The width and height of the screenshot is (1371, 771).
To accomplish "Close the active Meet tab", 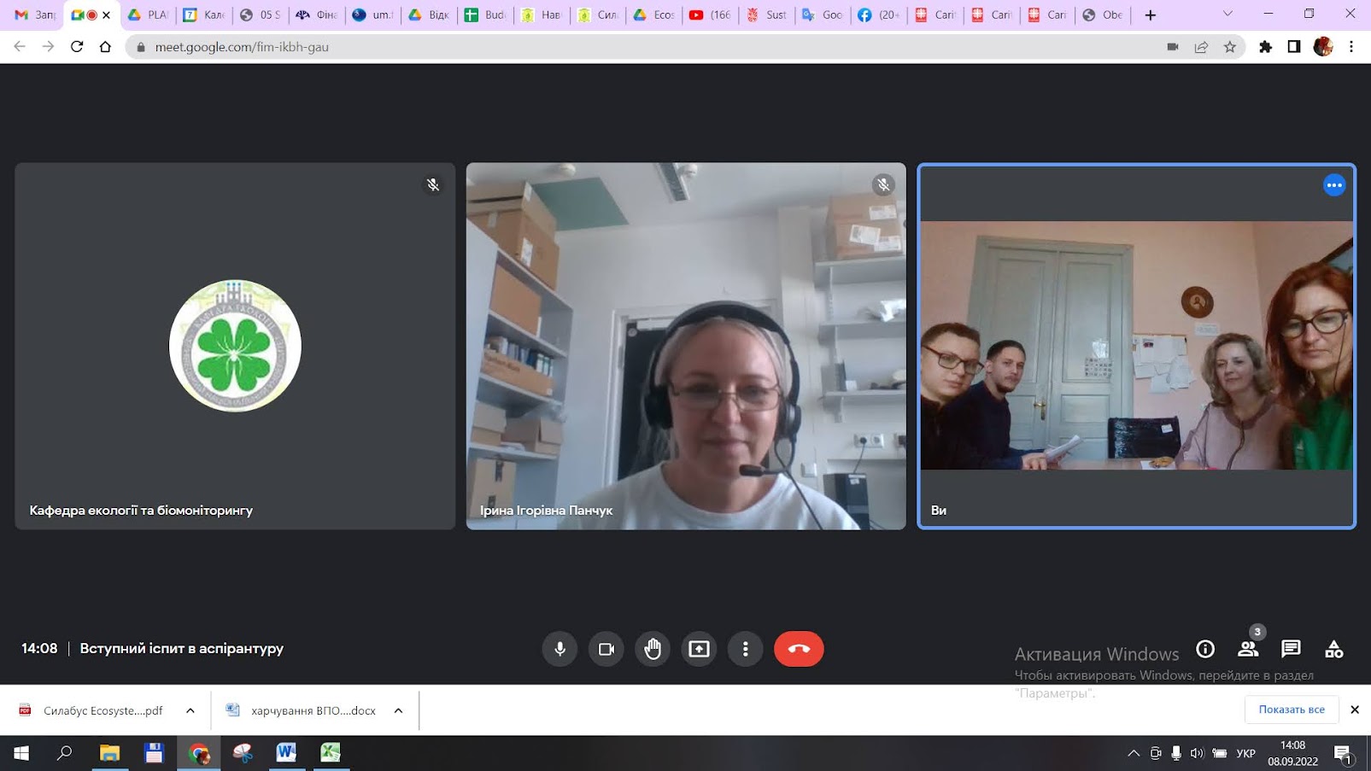I will pos(106,15).
